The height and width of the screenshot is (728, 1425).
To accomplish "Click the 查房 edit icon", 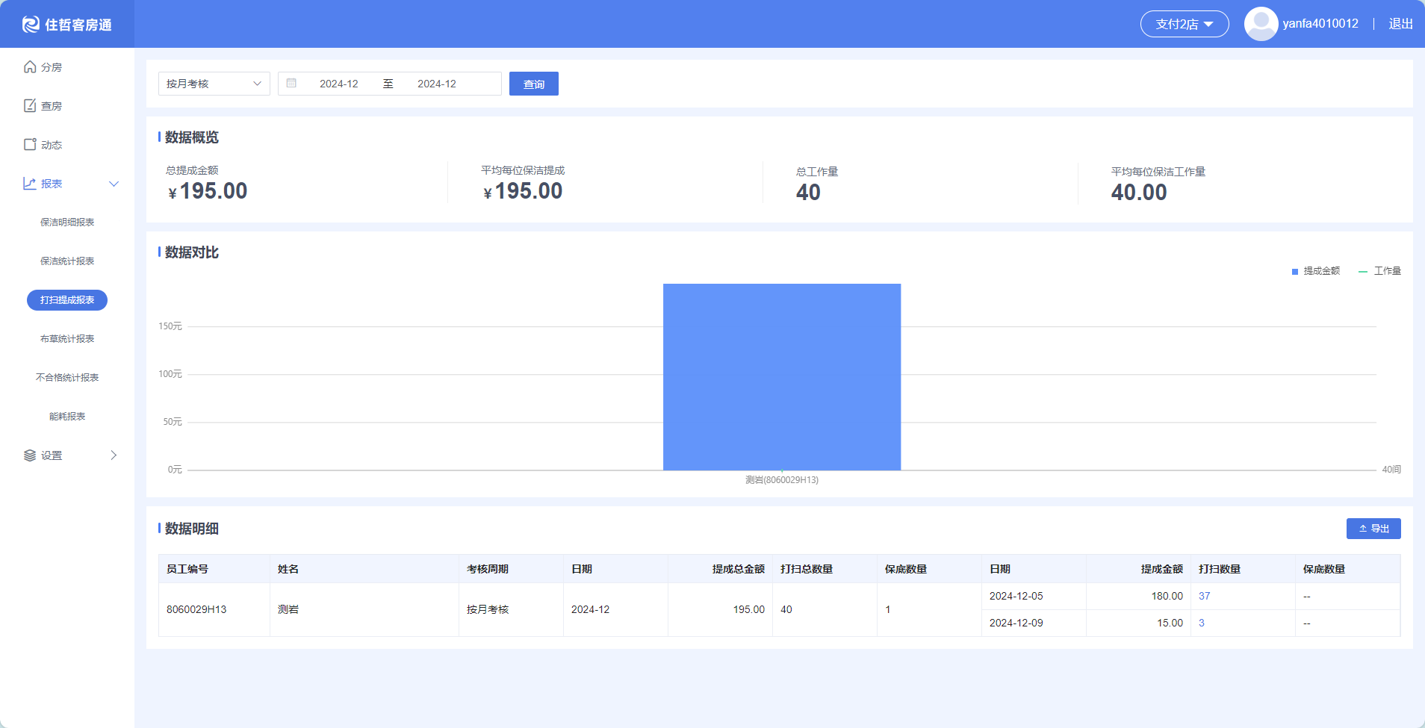I will pos(30,106).
